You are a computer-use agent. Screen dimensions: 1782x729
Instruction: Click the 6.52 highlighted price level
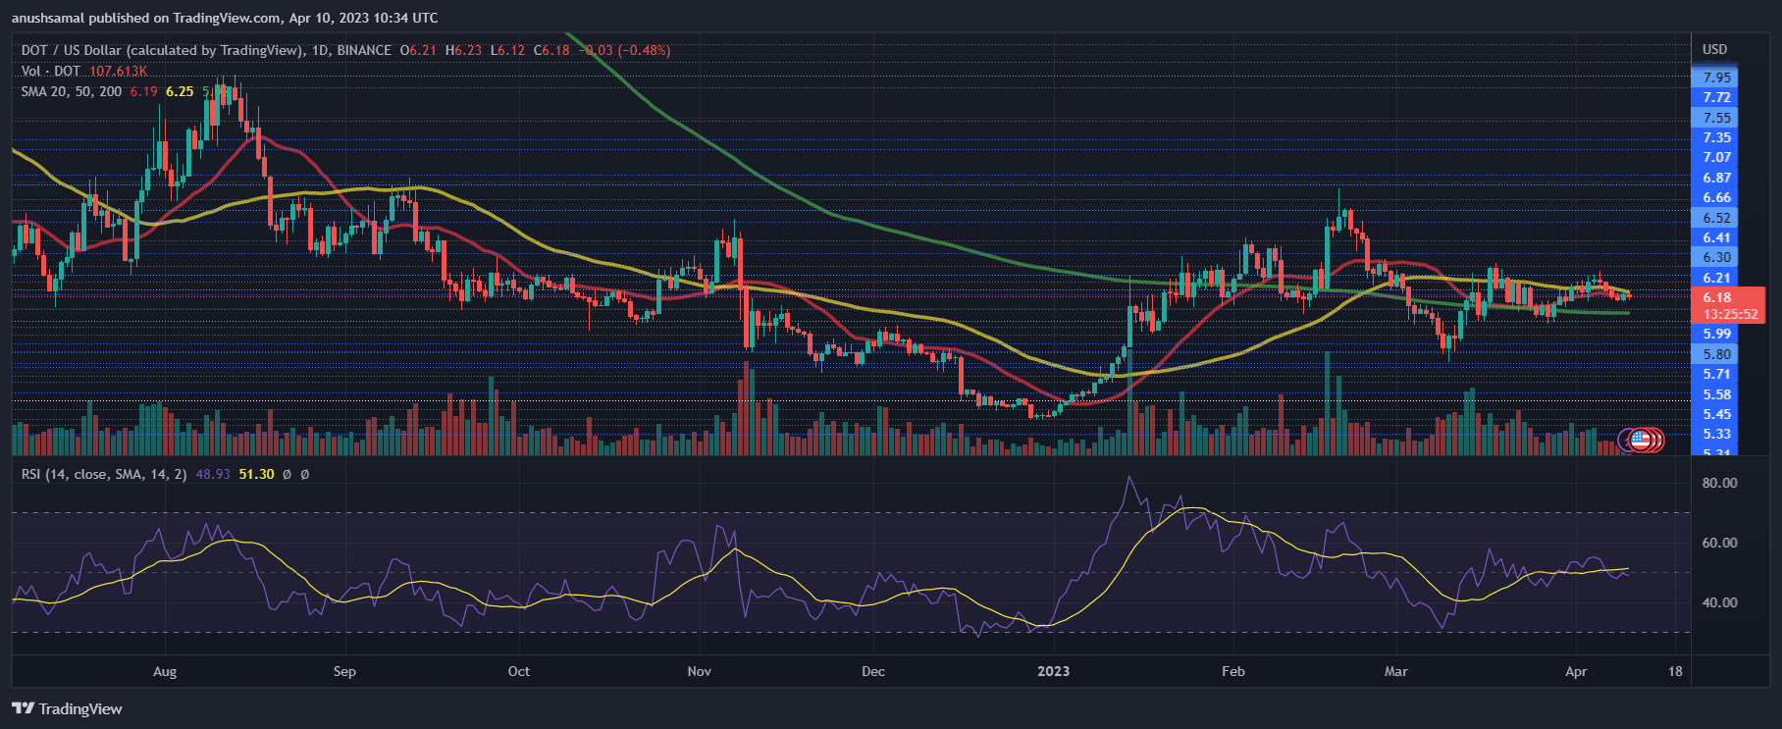[1716, 218]
